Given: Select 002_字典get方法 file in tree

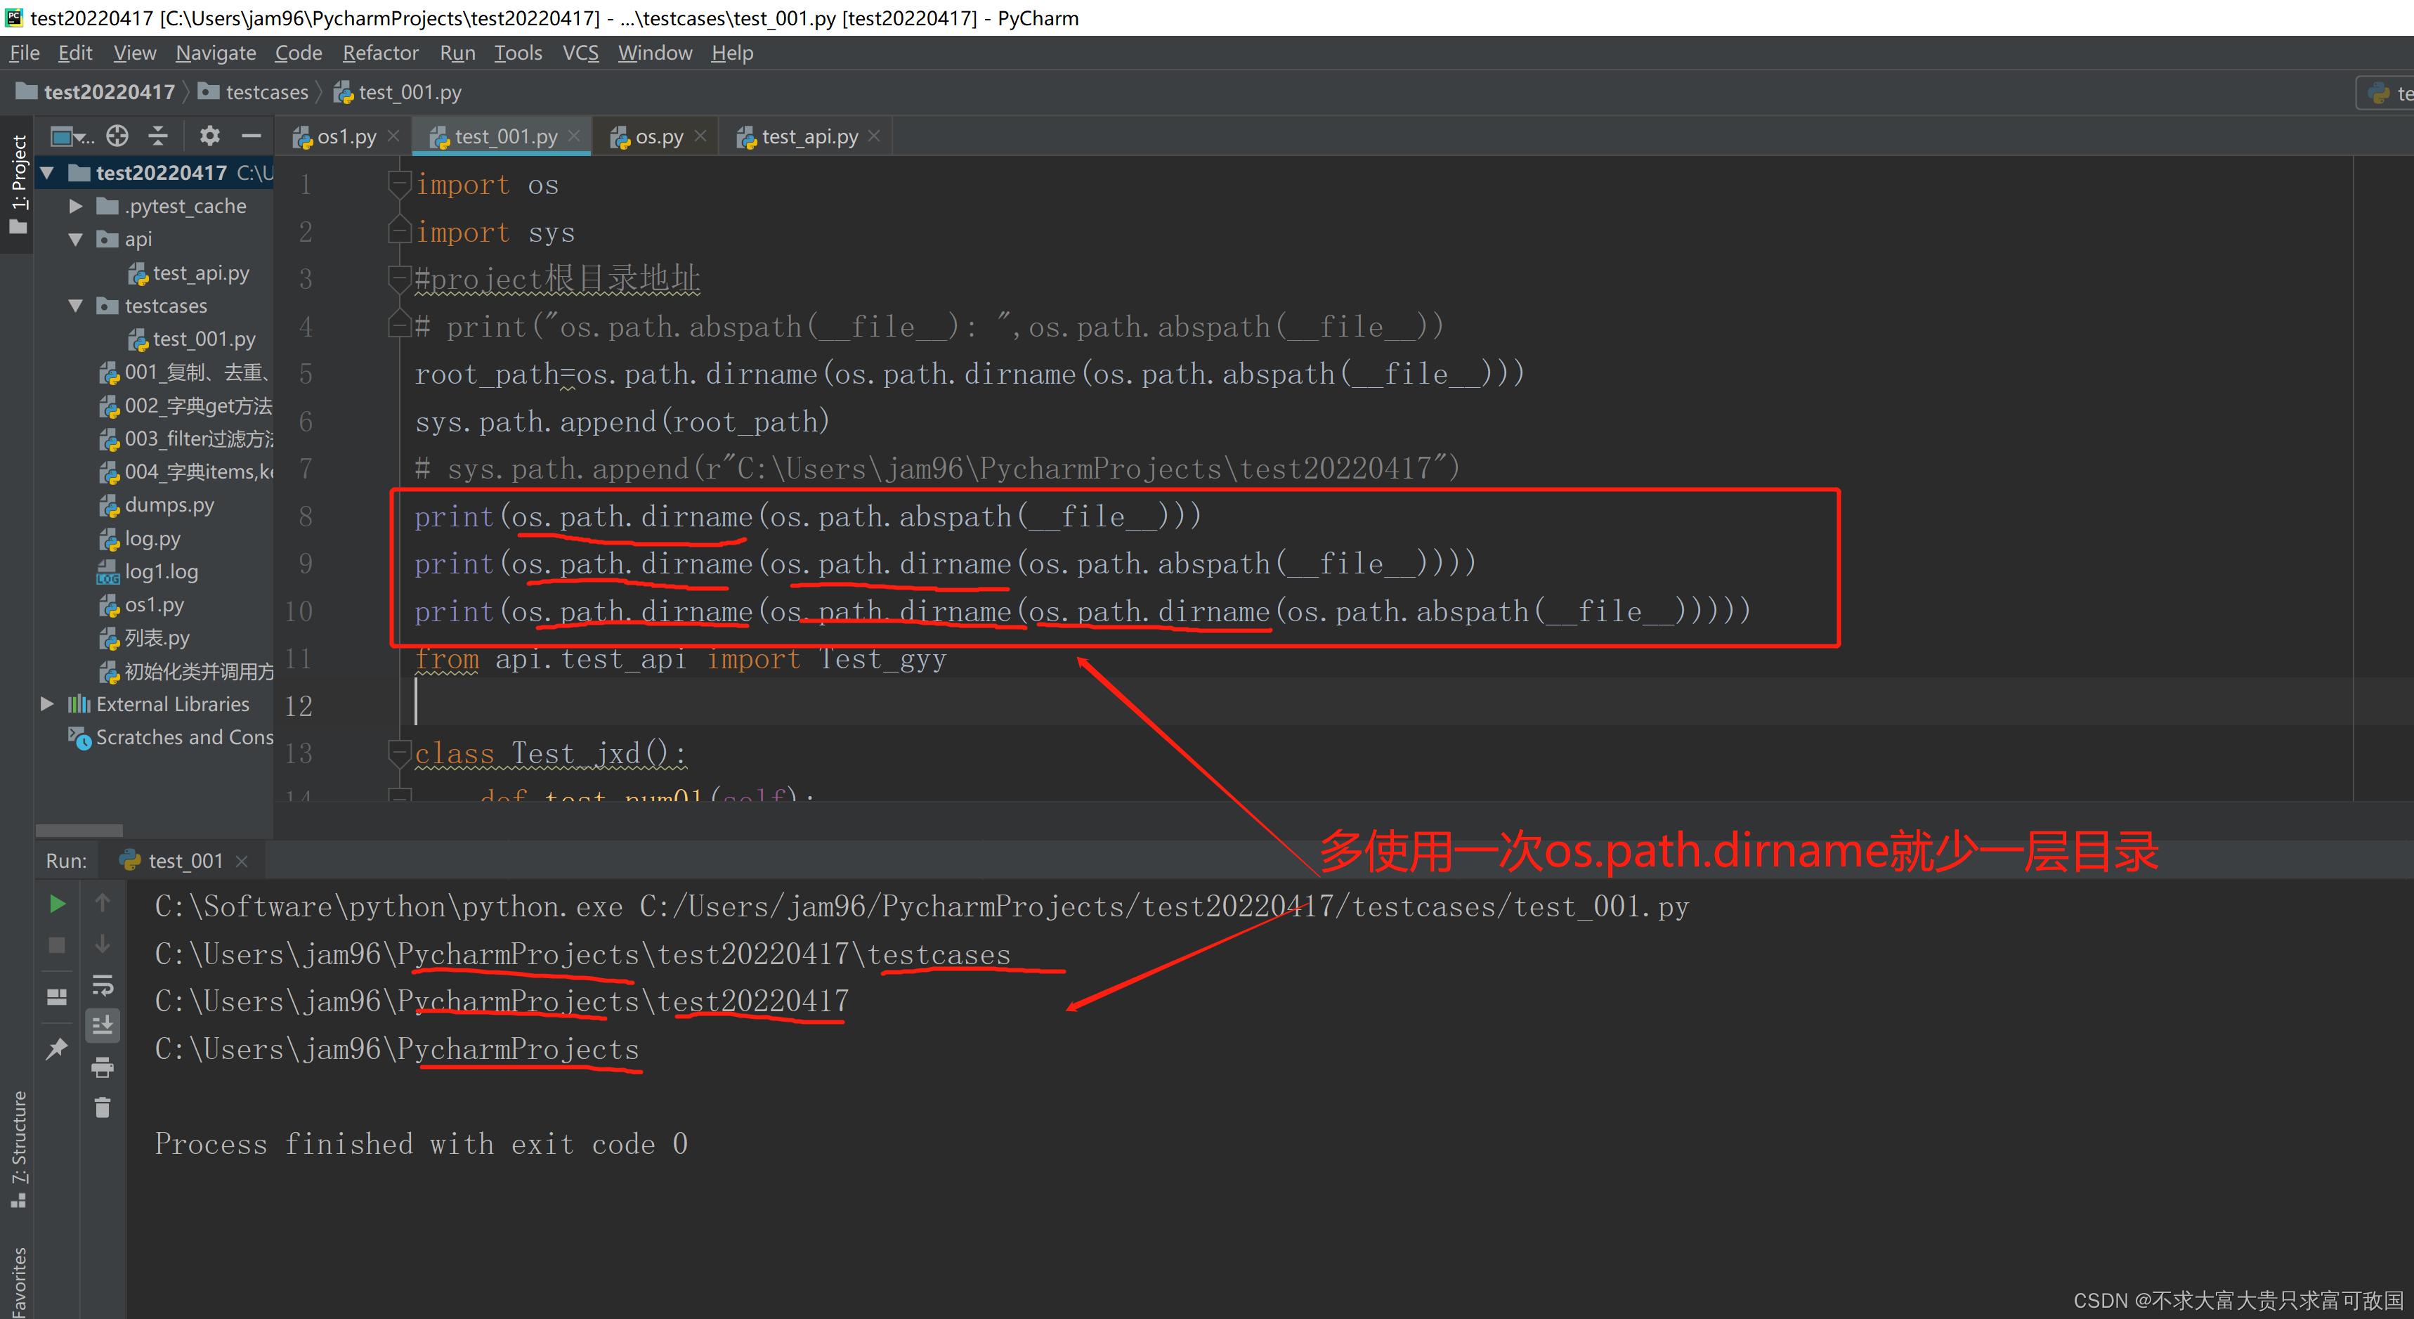Looking at the screenshot, I should (x=185, y=406).
